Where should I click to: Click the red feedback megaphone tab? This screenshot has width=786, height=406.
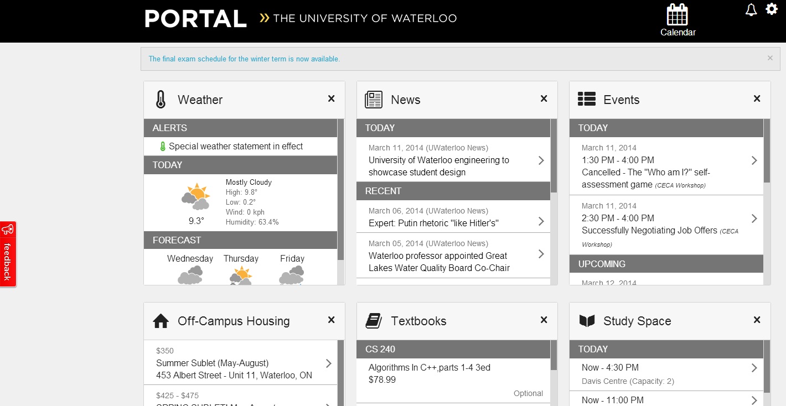[x=8, y=254]
